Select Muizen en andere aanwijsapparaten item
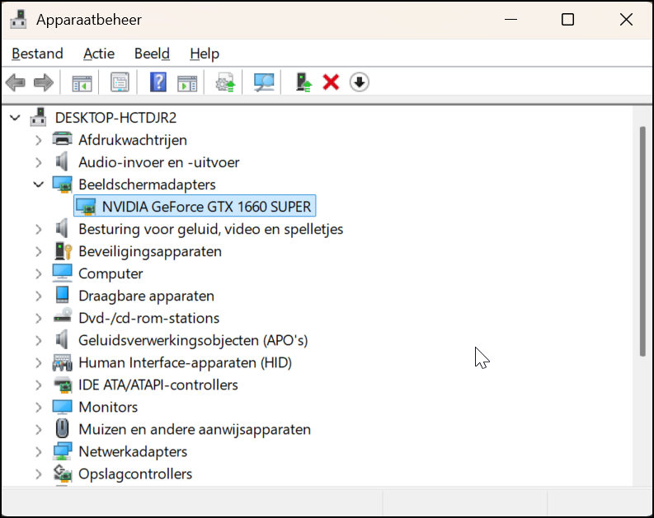654x518 pixels. pos(194,429)
